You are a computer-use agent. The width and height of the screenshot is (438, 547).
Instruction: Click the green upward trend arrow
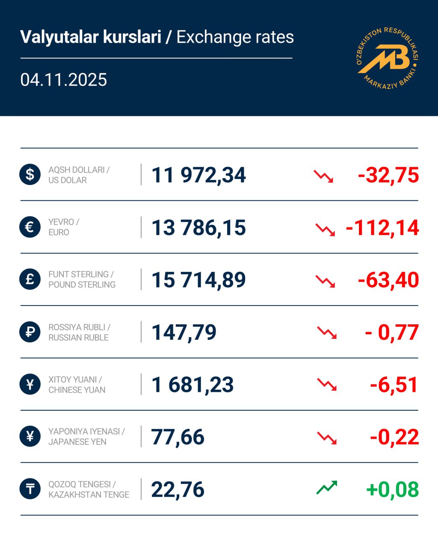pos(327,488)
